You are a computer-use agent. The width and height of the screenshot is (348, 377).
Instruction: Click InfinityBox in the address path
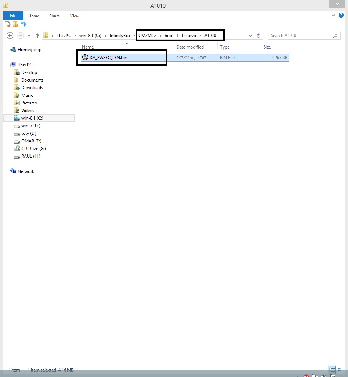tap(120, 36)
